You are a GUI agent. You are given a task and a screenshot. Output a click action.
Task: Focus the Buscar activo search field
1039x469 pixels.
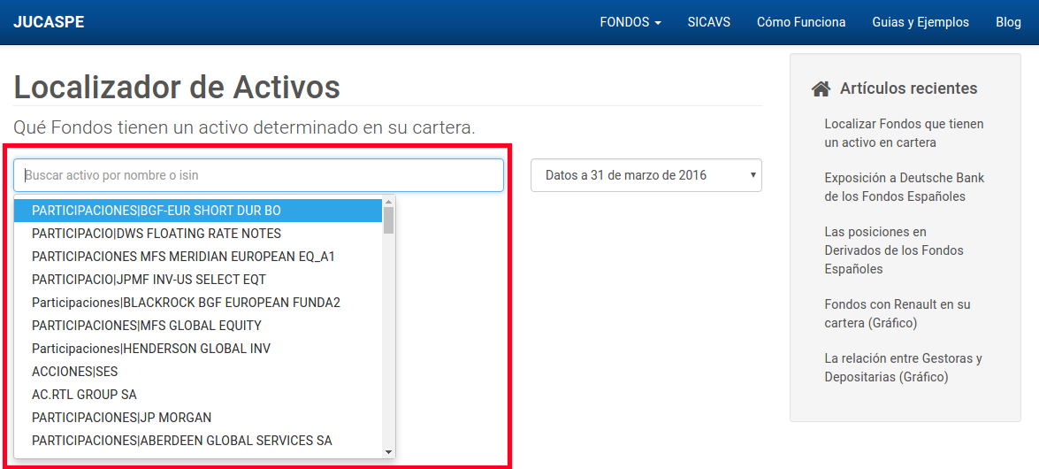point(258,175)
